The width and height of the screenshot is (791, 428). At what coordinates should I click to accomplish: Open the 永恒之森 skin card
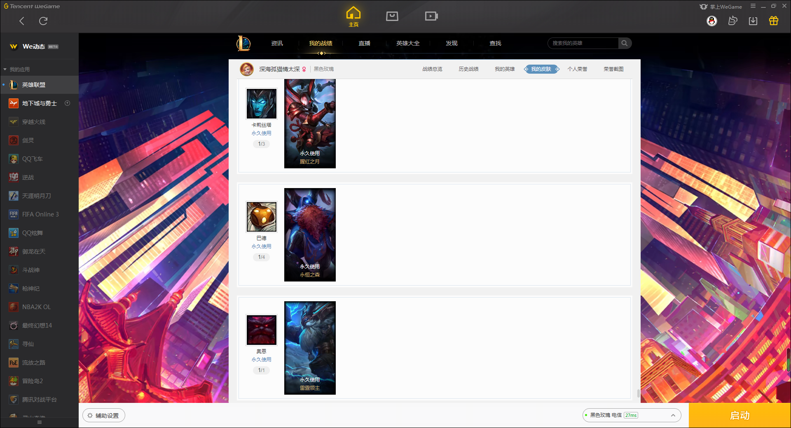point(310,235)
